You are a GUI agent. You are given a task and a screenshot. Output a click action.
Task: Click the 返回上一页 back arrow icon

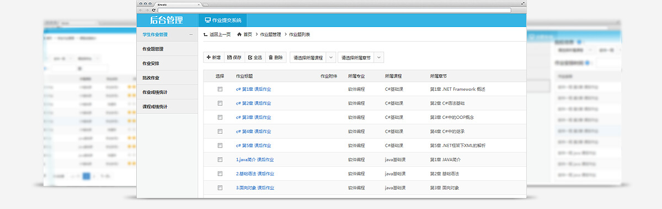[205, 34]
